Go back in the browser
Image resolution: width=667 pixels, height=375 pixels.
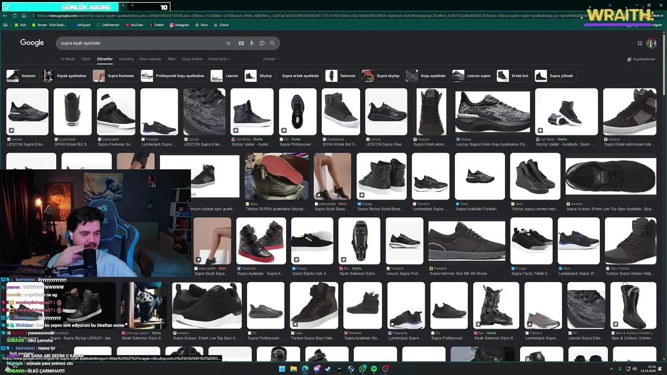(x=6, y=16)
